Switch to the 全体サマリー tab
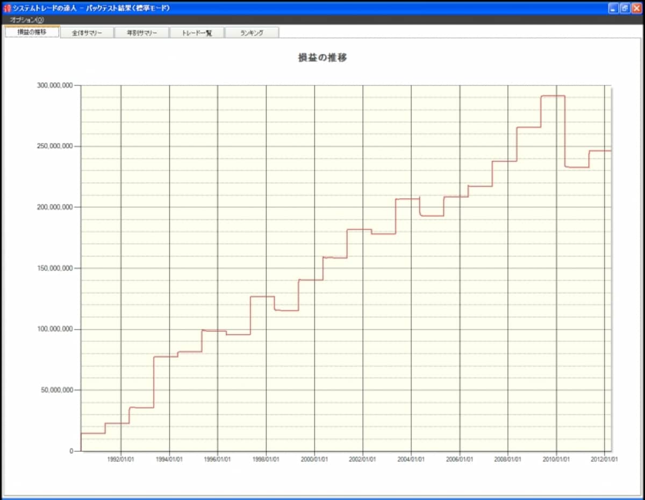Screen dimensions: 645x500 [87, 33]
